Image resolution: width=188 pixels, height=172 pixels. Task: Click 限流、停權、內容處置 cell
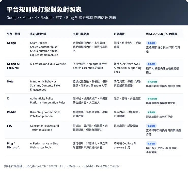[x=127, y=98]
